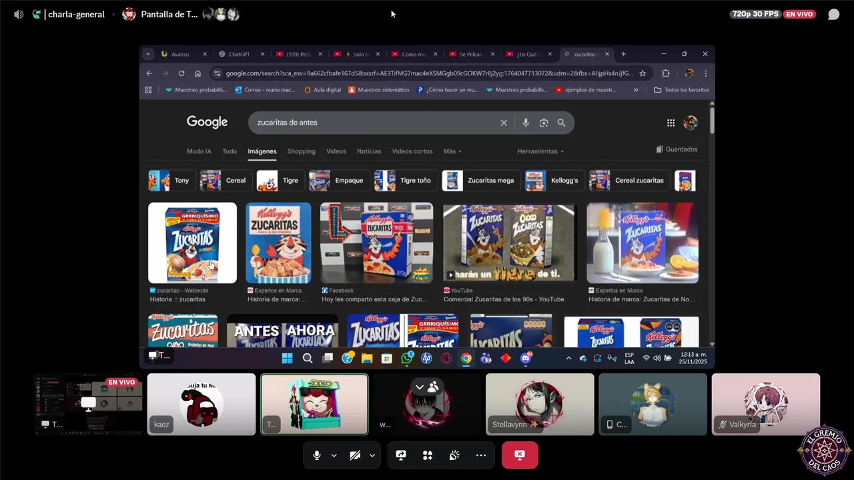Open Todos los favoritos folder
Image resolution: width=854 pixels, height=480 pixels.
tap(681, 90)
